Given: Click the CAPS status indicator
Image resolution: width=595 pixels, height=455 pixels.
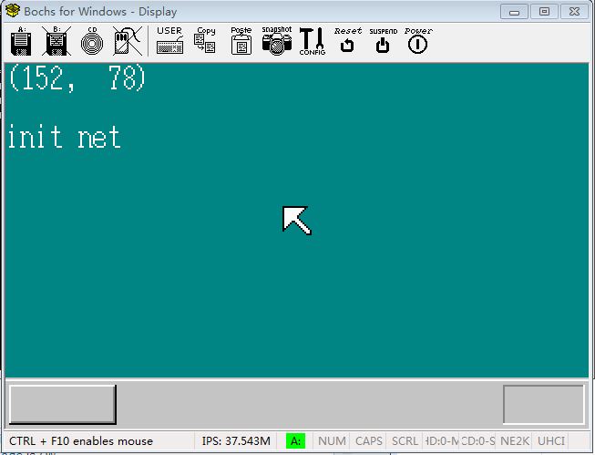Looking at the screenshot, I should tap(368, 441).
